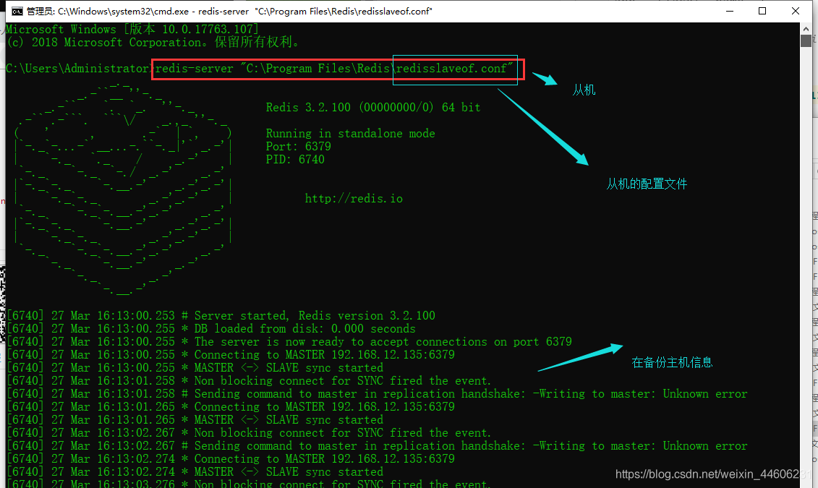Close the cmd.exe redis-server window
The width and height of the screenshot is (818, 488).
tap(795, 11)
